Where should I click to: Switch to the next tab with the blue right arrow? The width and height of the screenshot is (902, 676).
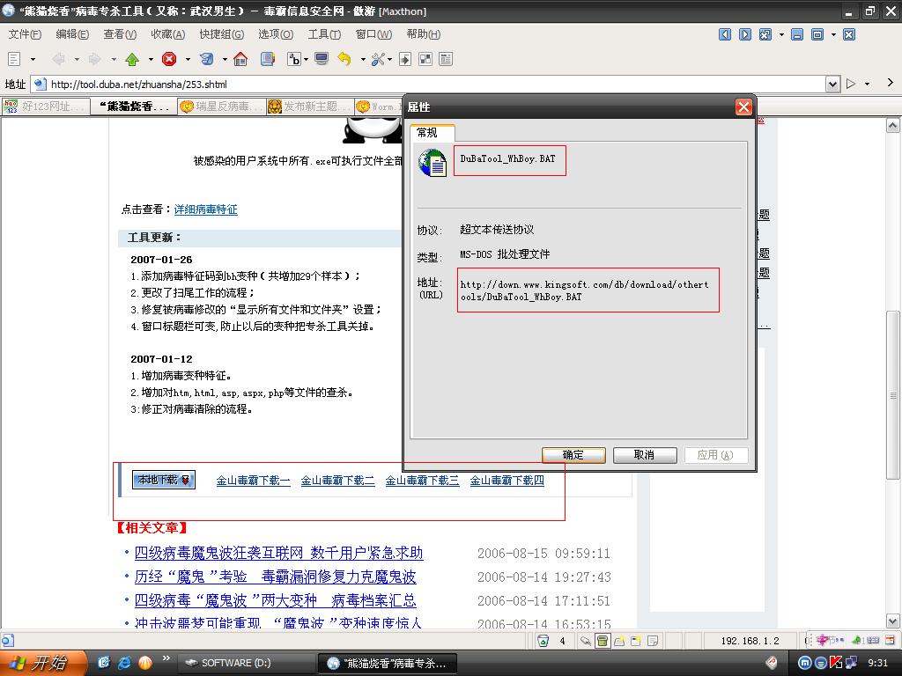tap(745, 34)
